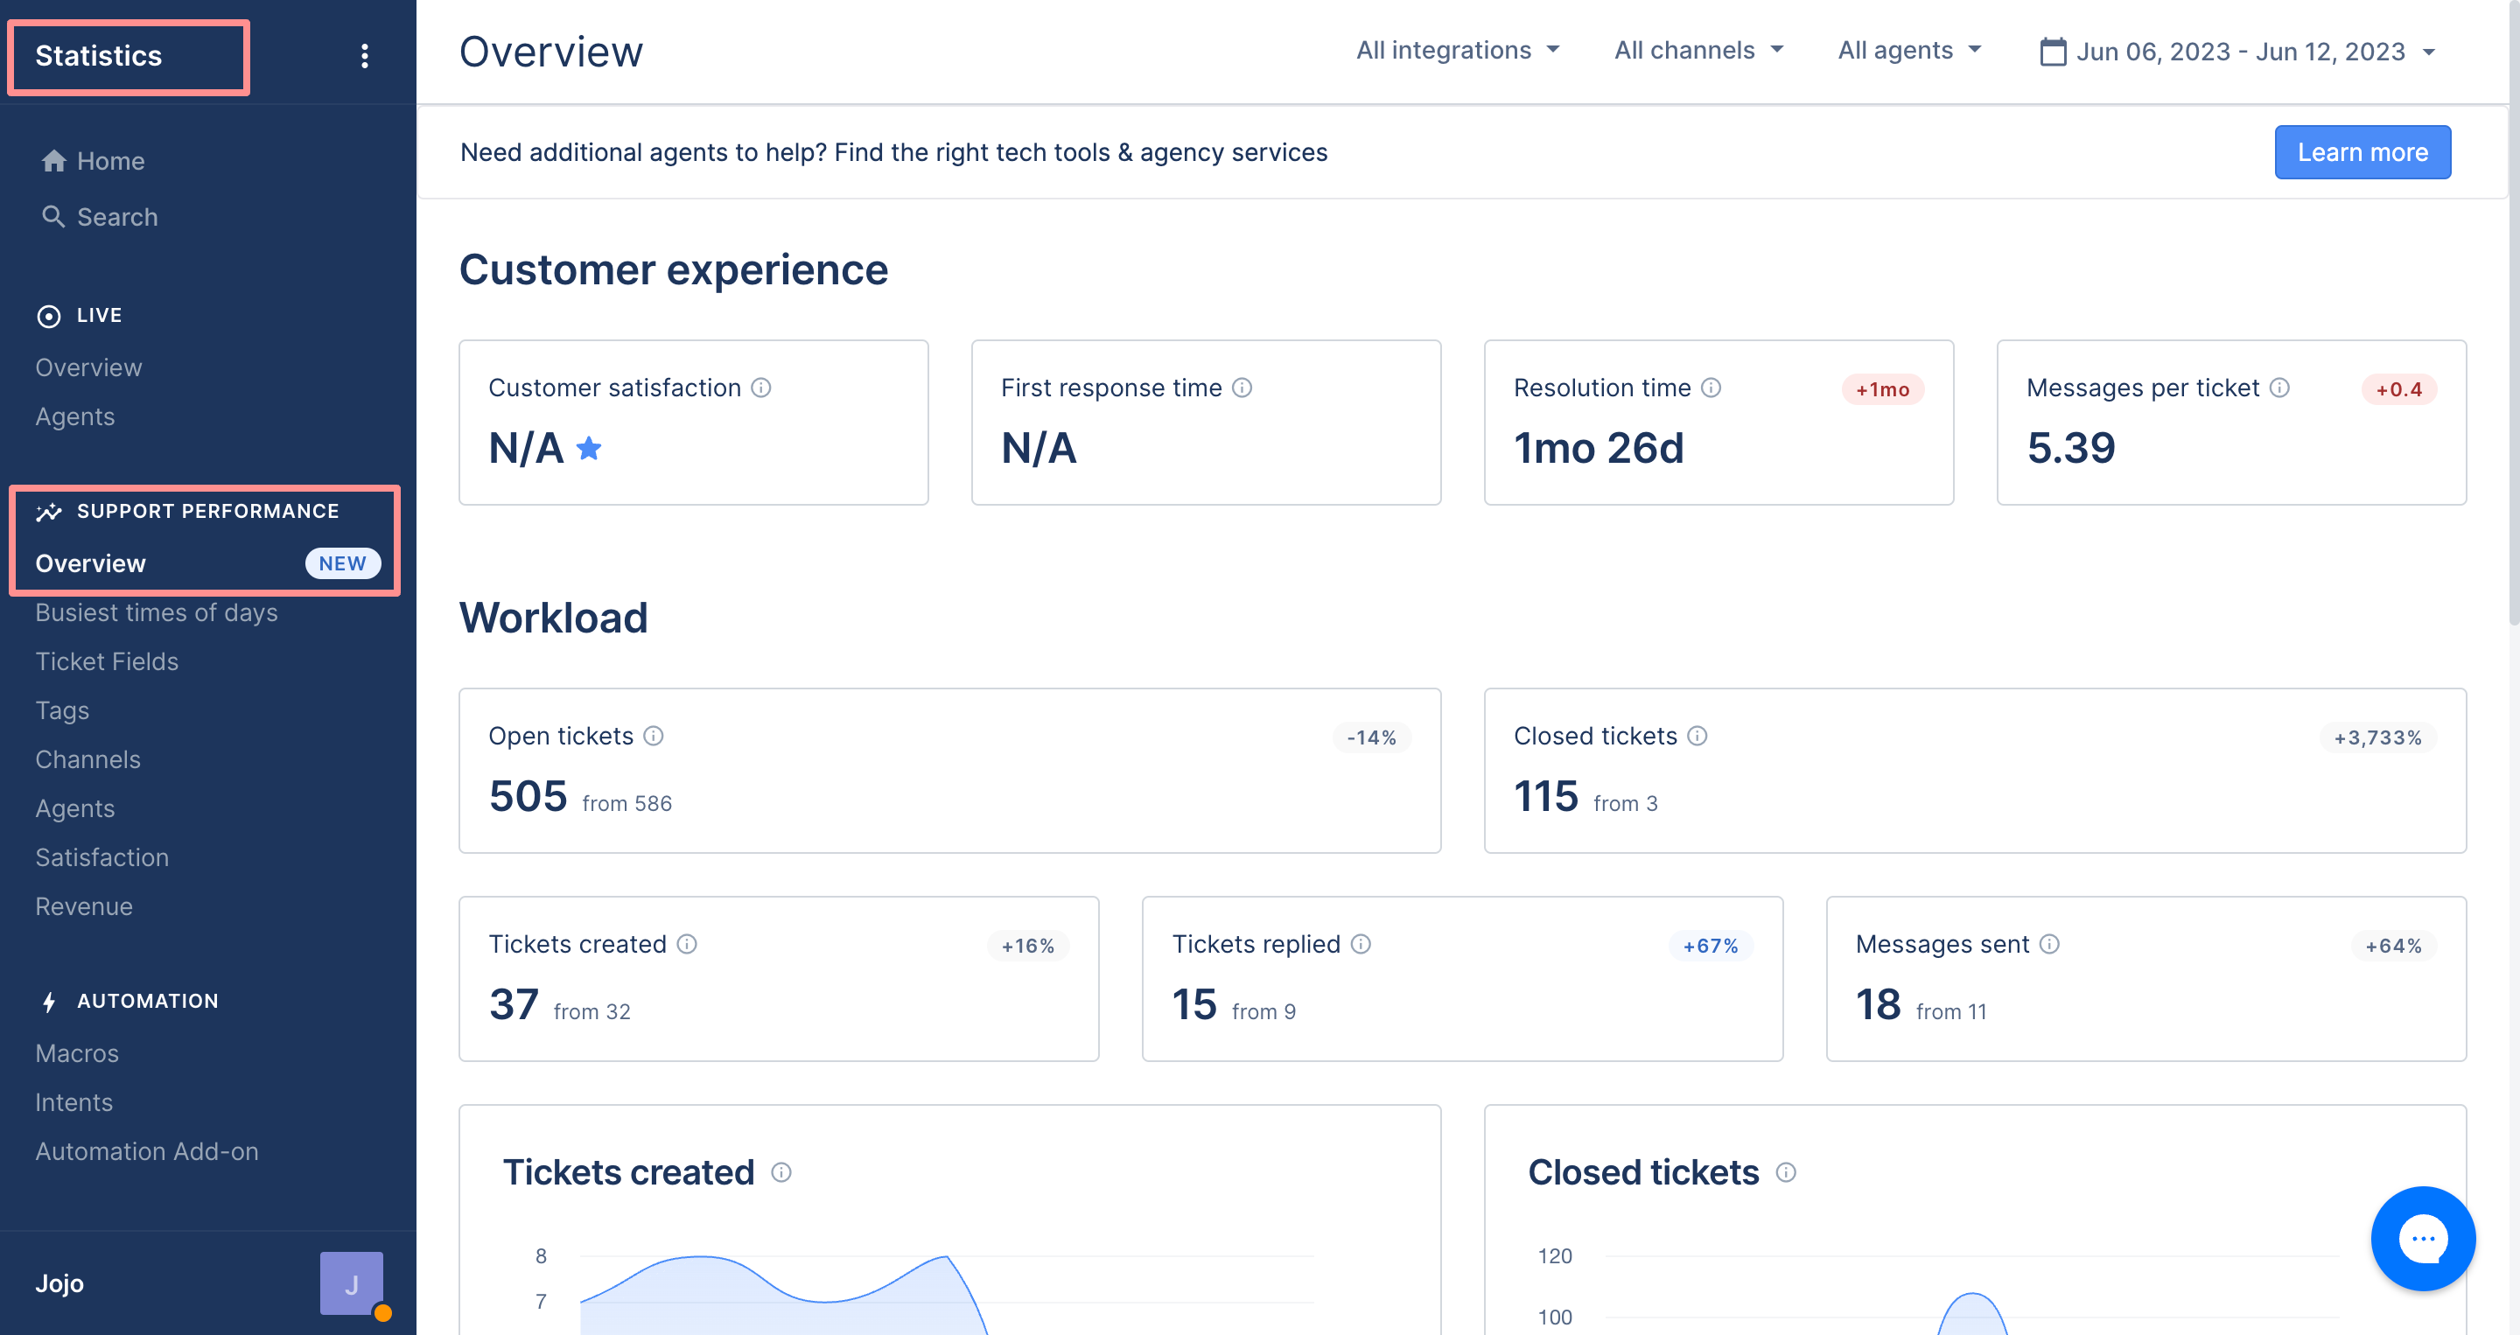The image size is (2520, 1335).
Task: Open the Satisfaction report
Action: 101,856
